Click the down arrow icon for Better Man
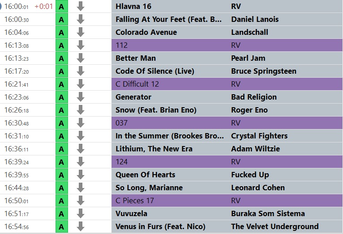Screen dimensions: 343x234 click(81, 58)
